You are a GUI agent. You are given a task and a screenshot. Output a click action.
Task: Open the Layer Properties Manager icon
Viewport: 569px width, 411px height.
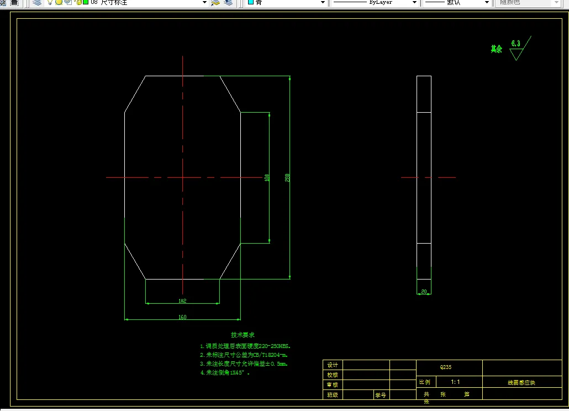click(x=37, y=3)
